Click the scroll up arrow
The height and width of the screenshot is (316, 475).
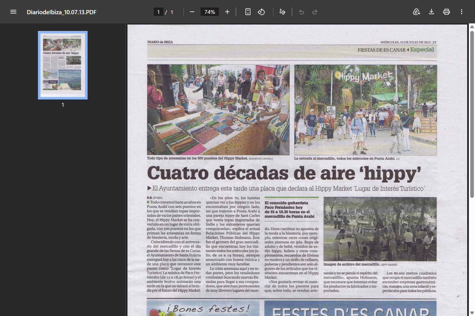pos(472,27)
